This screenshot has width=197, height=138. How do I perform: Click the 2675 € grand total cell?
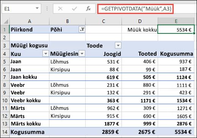coord(140,132)
